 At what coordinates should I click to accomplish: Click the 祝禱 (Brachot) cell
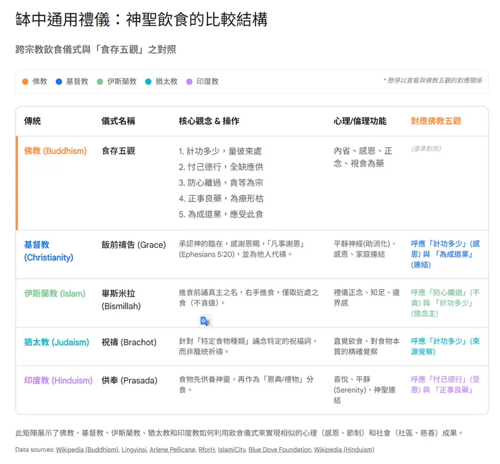(129, 342)
